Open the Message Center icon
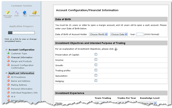The height and width of the screenshot is (108, 172). [x=8, y=12]
